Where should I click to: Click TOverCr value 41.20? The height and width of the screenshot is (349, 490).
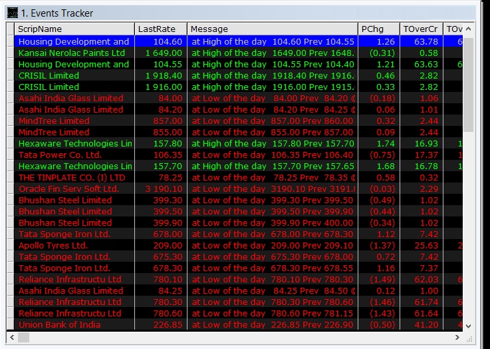(426, 324)
